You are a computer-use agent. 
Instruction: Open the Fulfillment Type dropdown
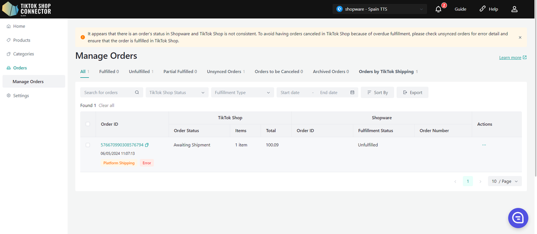tap(242, 92)
